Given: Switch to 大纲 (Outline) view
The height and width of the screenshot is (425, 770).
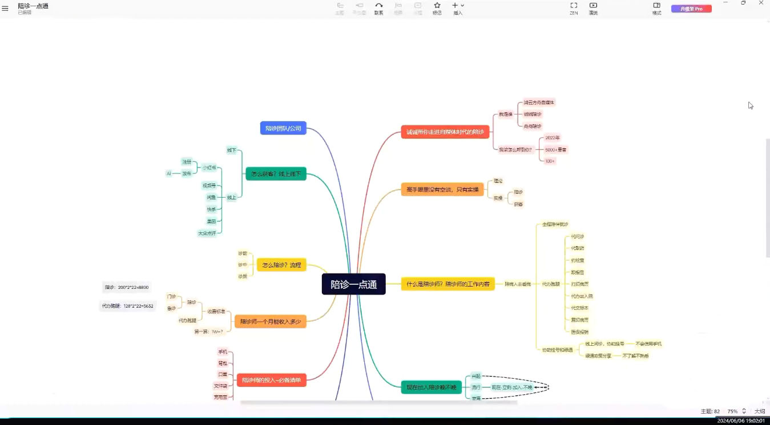Looking at the screenshot, I should (x=759, y=411).
